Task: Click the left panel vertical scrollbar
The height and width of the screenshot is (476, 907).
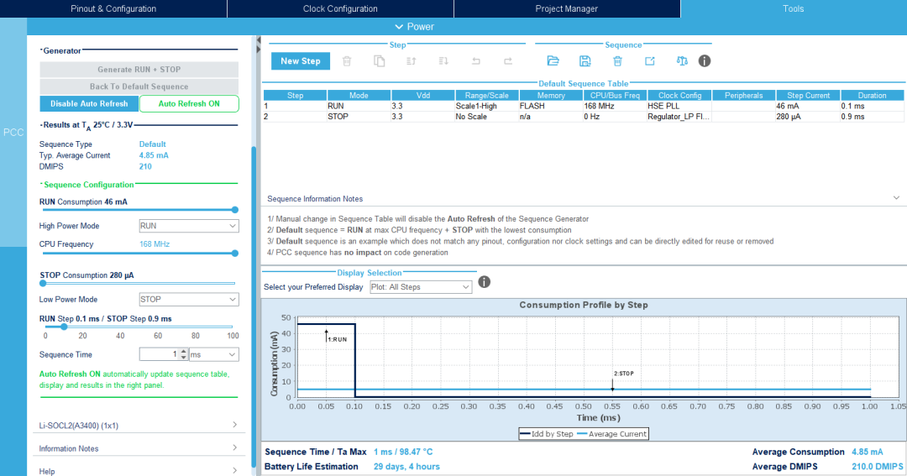Action: tap(254, 306)
